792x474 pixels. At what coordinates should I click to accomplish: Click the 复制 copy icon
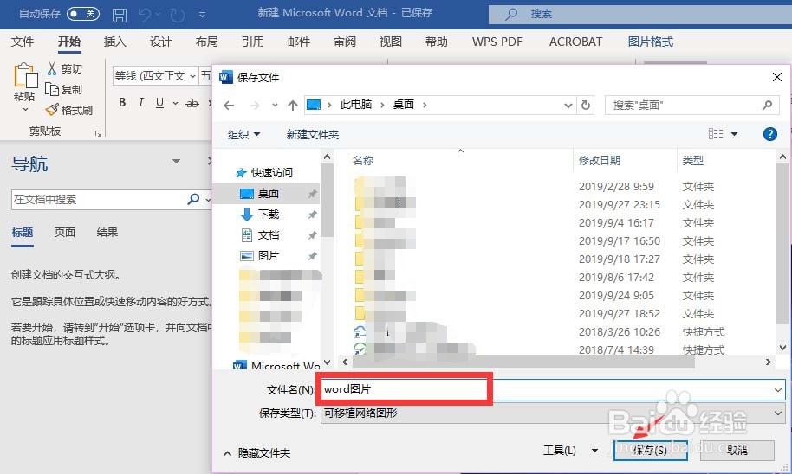pos(52,89)
